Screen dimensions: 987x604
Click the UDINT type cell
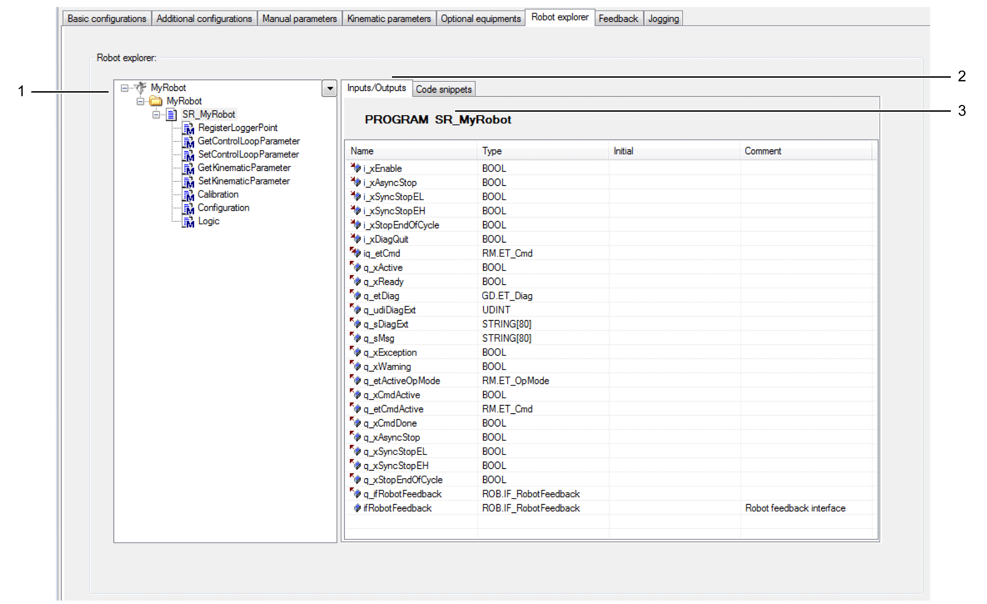point(496,309)
